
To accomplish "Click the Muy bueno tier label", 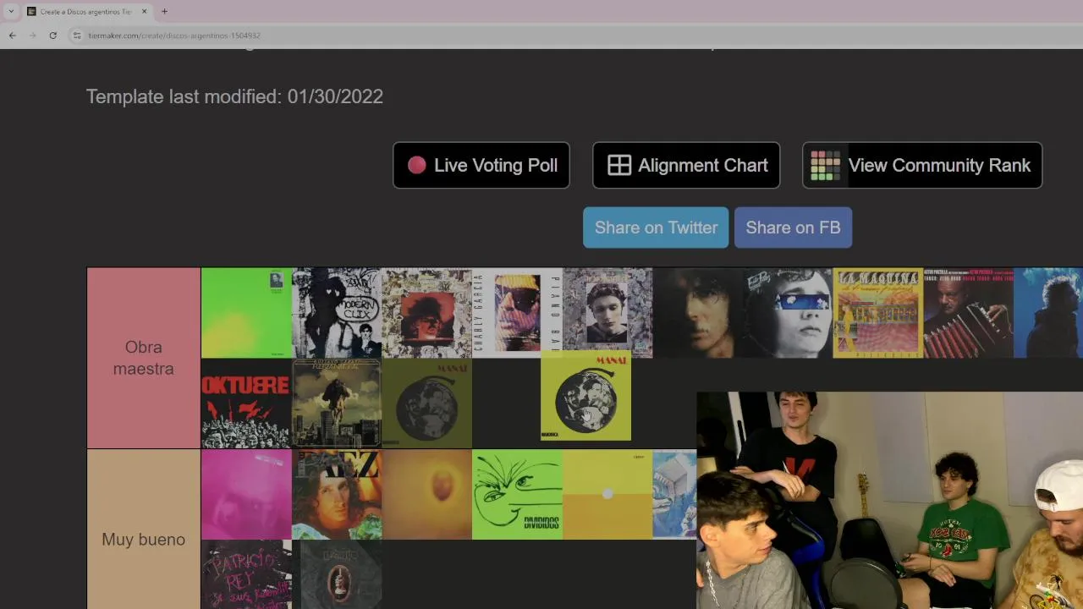I will click(143, 539).
